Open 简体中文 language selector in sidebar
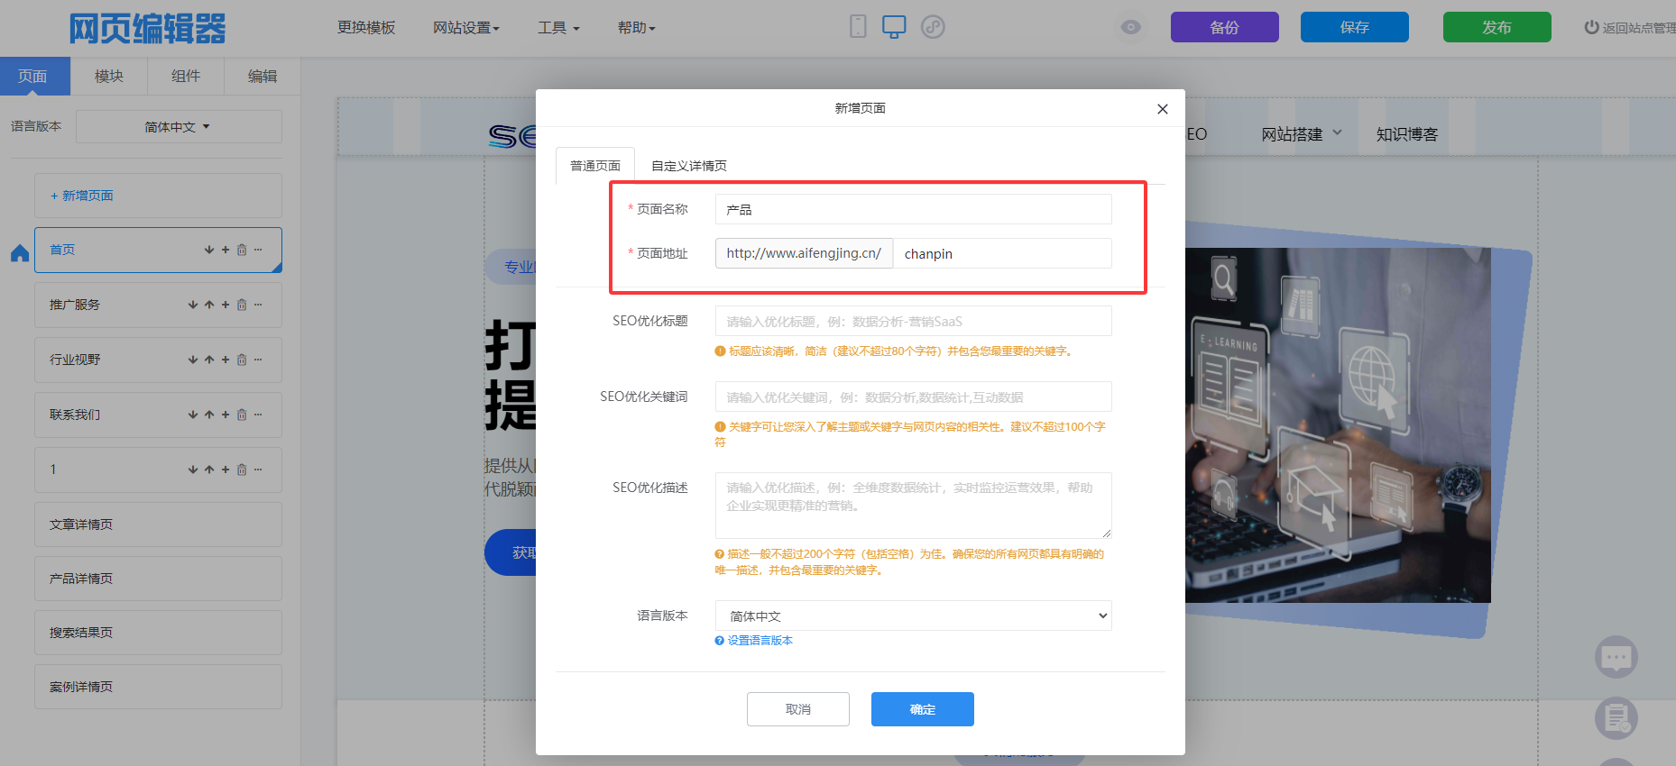 [x=178, y=127]
